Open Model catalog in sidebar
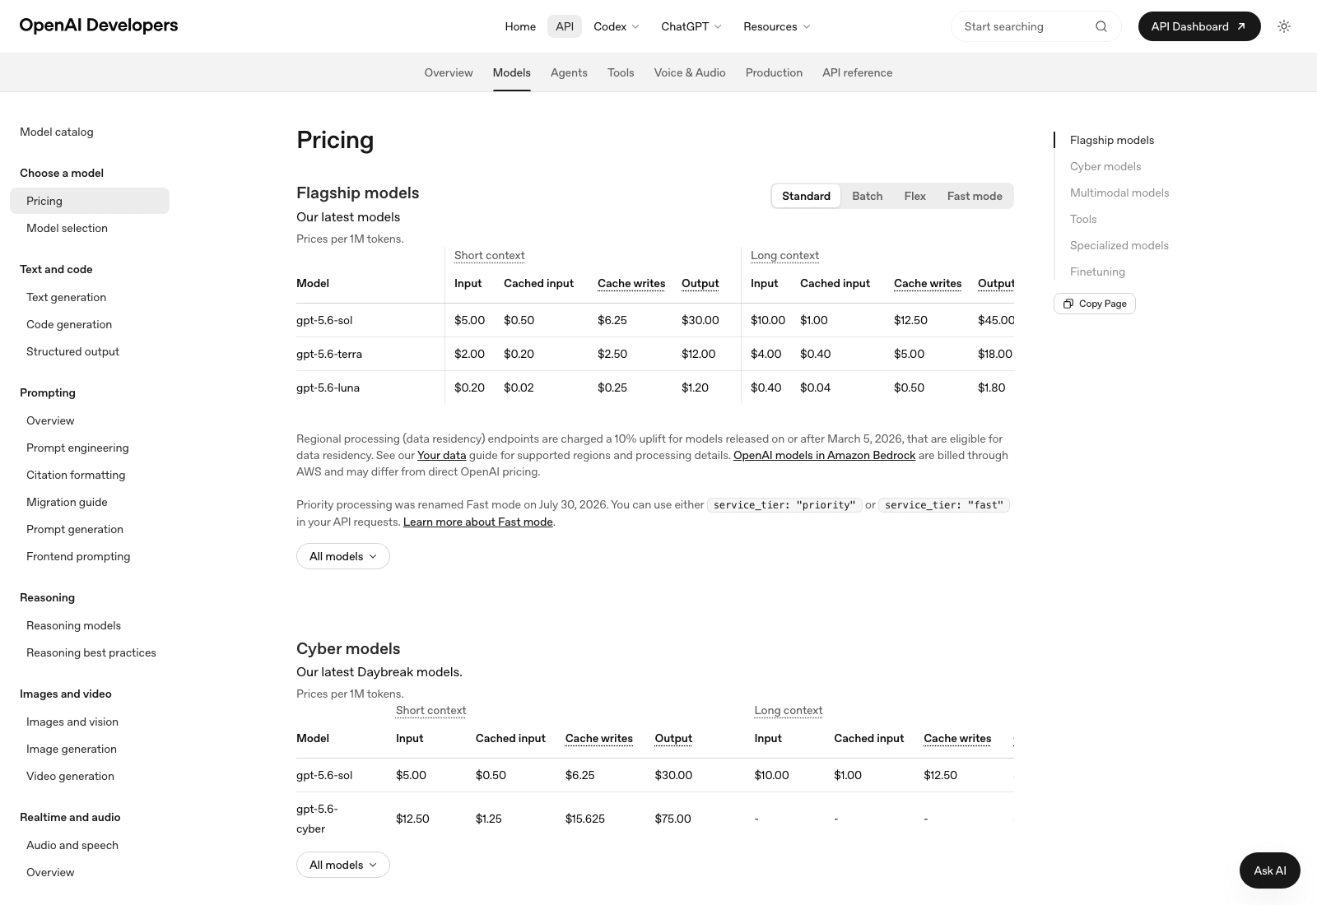Viewport: 1317px width, 905px height. pos(57,132)
